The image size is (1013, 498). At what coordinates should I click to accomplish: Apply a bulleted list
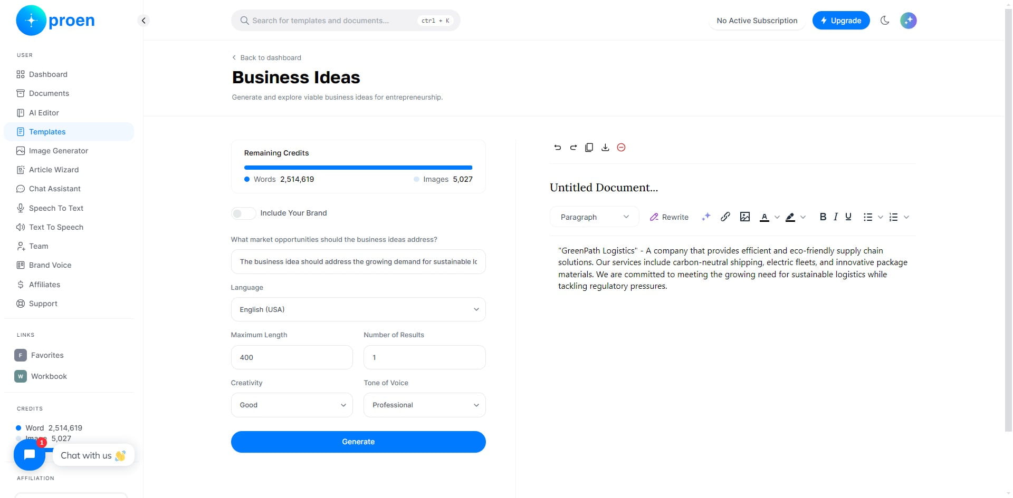867,217
